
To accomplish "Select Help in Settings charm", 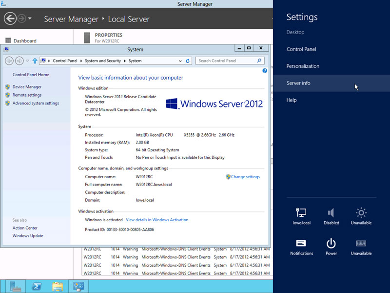I will click(291, 100).
